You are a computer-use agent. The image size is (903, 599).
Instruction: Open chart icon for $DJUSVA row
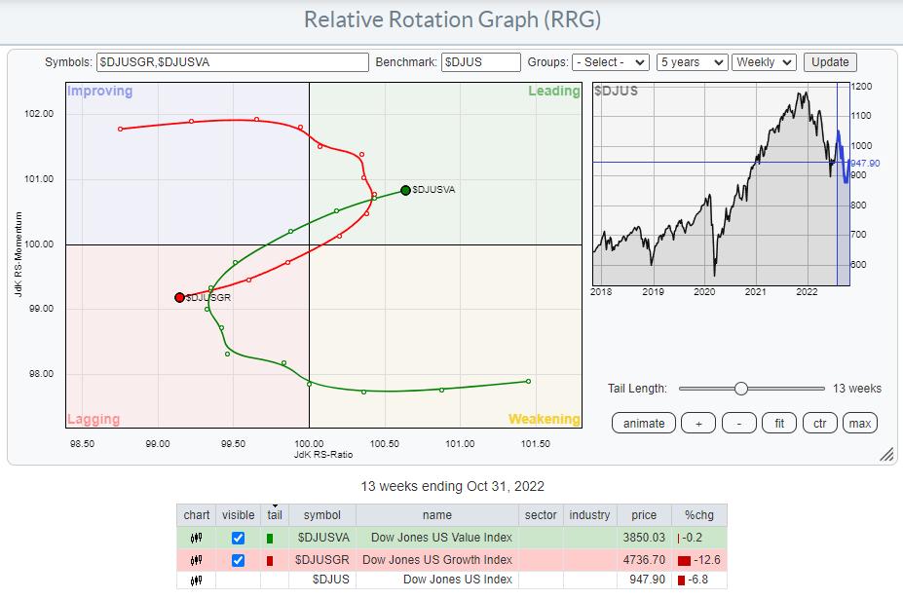[196, 538]
